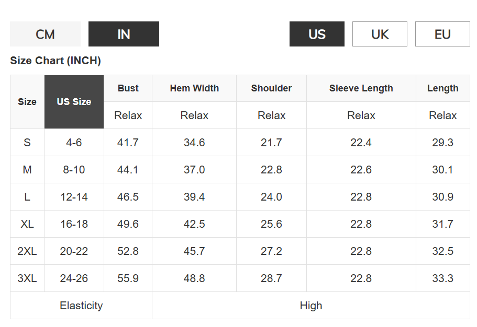Click the Hem Width header
477x327 pixels.
click(194, 88)
